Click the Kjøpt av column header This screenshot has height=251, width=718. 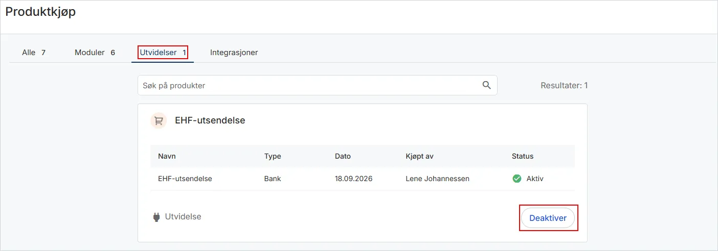[x=419, y=156]
